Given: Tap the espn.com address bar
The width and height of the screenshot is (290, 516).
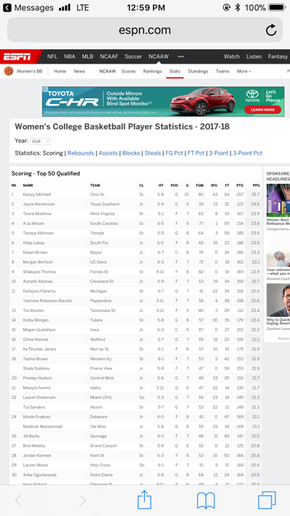Looking at the screenshot, I should point(145,30).
